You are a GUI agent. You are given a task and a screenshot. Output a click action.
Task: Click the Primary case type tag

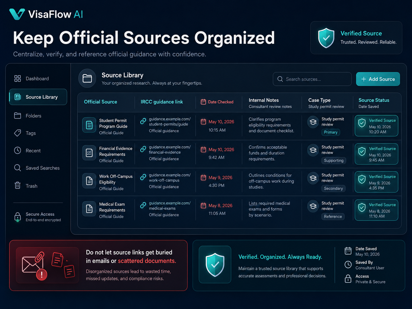coord(331,132)
